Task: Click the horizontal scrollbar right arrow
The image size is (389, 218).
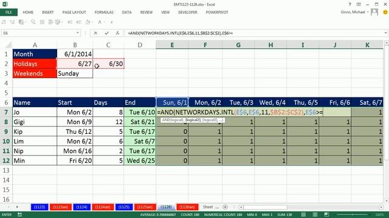Action: (381, 207)
